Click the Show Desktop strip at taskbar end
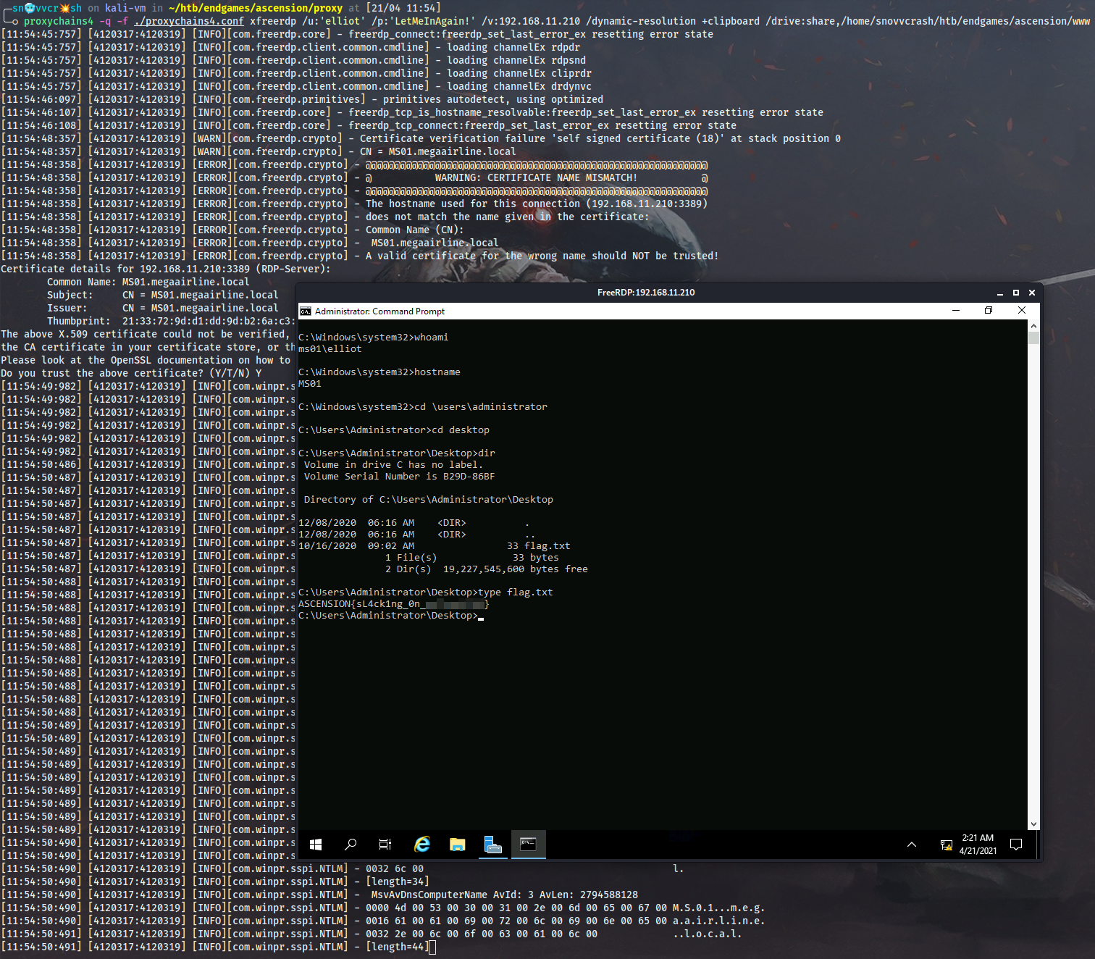 tap(1037, 845)
